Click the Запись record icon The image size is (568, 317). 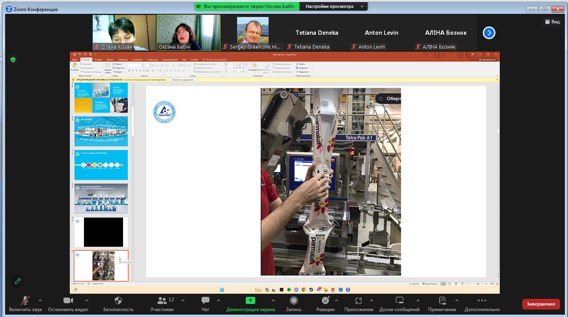(x=293, y=301)
